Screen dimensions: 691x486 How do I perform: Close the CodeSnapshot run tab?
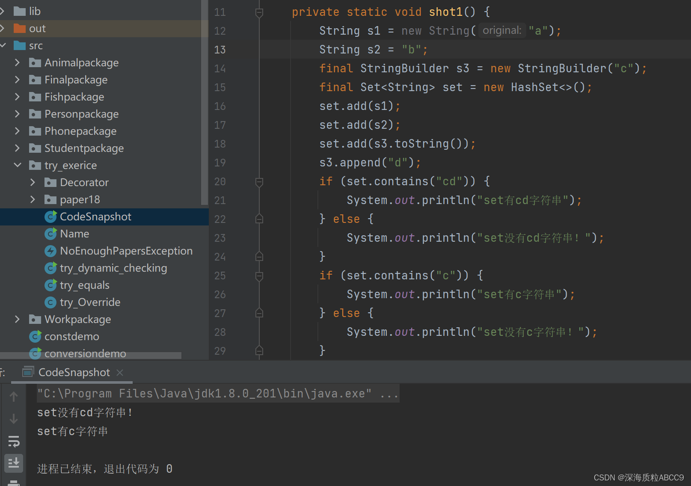[120, 373]
